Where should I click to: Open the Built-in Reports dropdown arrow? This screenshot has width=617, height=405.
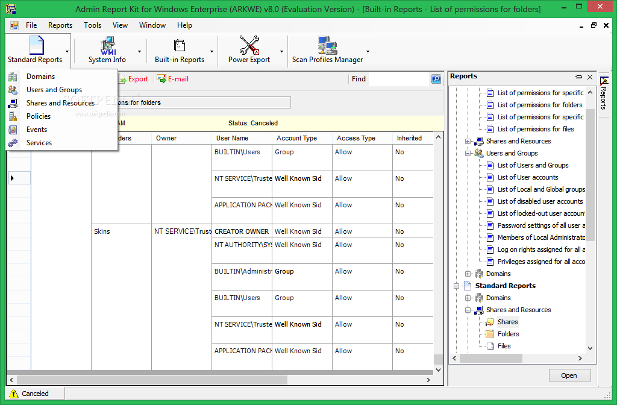click(211, 52)
